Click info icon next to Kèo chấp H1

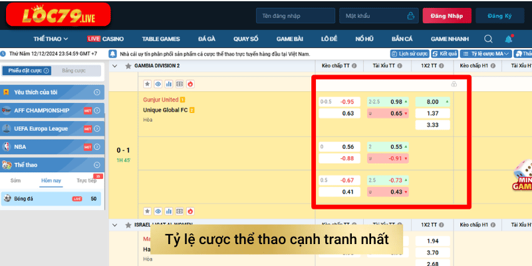click(x=493, y=66)
